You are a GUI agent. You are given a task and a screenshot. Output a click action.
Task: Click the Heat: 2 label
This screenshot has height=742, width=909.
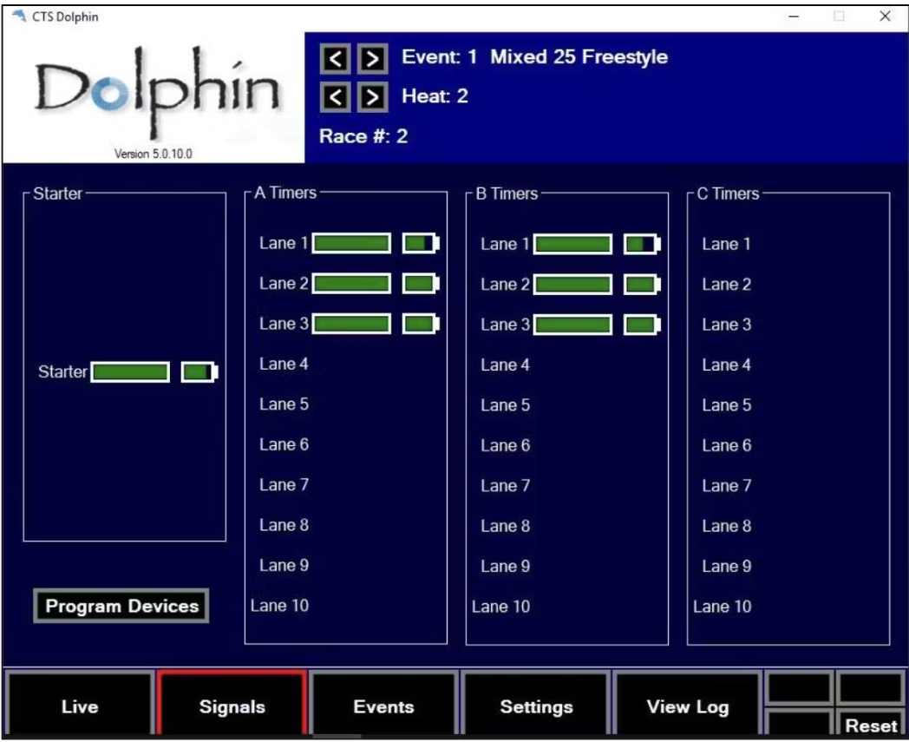coord(435,96)
